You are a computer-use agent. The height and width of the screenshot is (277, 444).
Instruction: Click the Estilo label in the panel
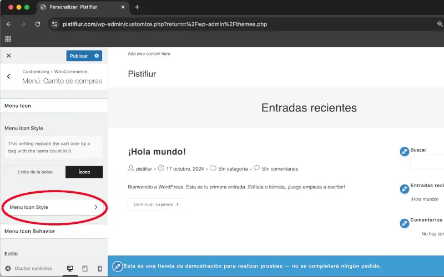click(11, 254)
